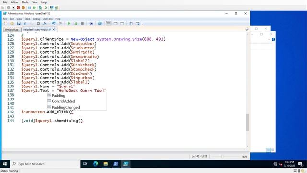This screenshot has width=307, height=173.
Task: Click the Enhanced Session monitor icon
Action: point(51,8)
